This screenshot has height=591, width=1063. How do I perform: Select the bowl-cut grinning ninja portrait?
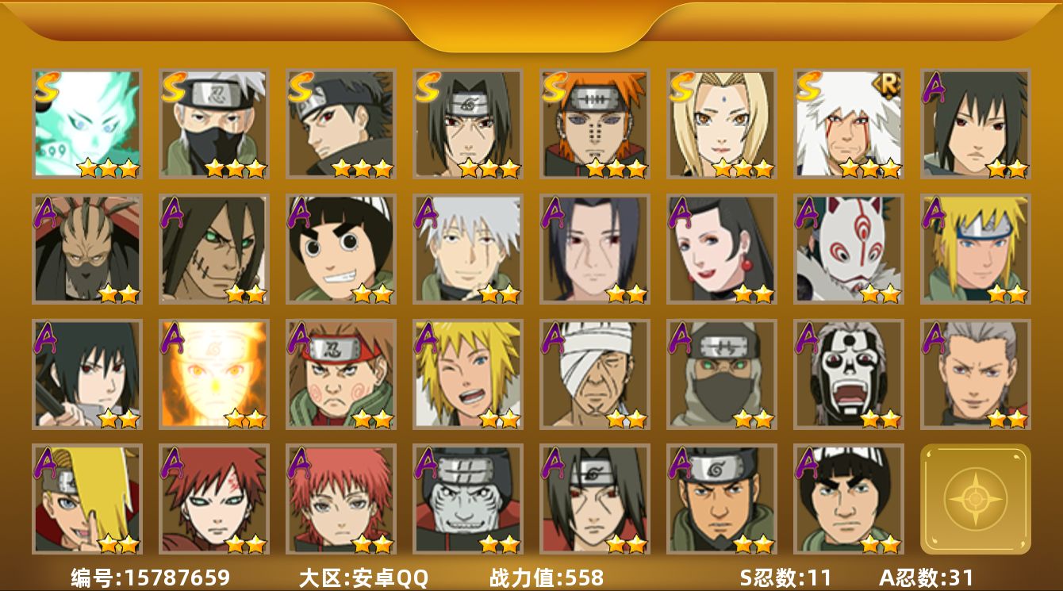coord(341,249)
